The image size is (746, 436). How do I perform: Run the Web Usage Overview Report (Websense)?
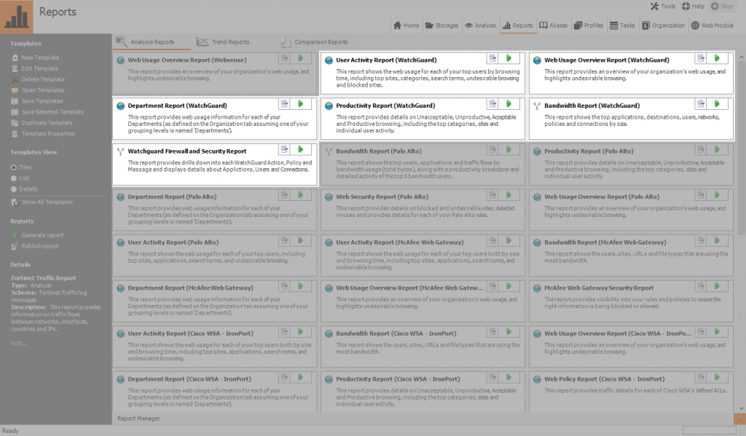(300, 58)
